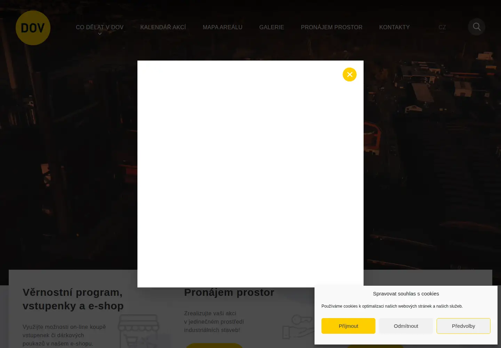Go to KONTAKTY page

coord(395,27)
